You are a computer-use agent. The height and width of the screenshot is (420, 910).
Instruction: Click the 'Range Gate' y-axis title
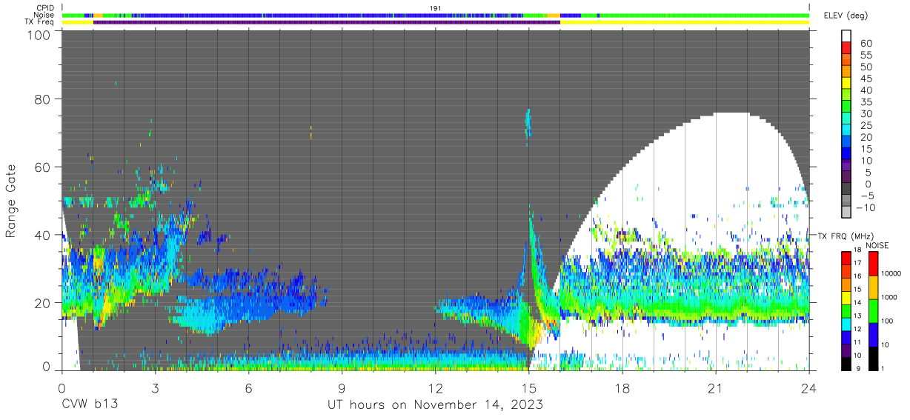(12, 201)
